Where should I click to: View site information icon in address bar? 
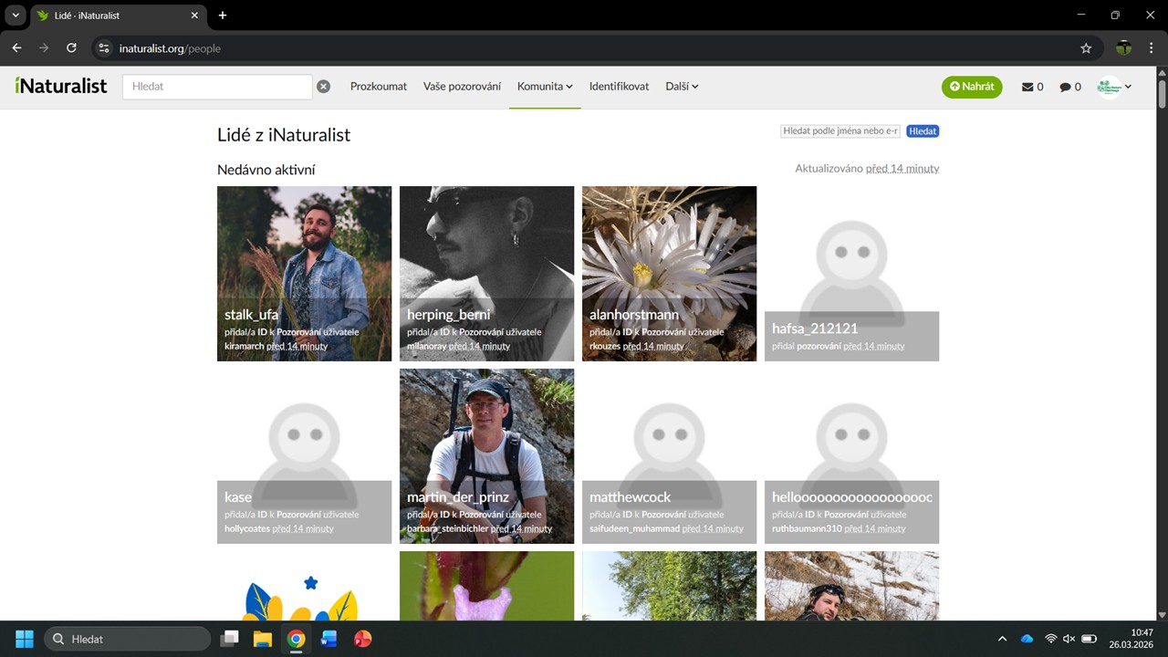[x=104, y=48]
